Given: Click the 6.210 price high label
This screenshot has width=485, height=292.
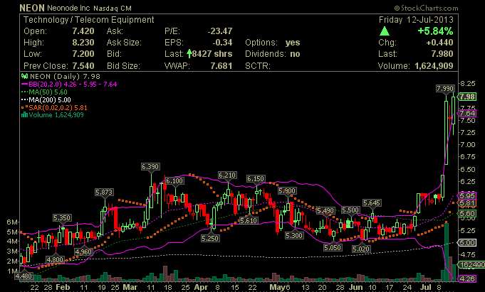Looking at the screenshot, I should point(227,175).
